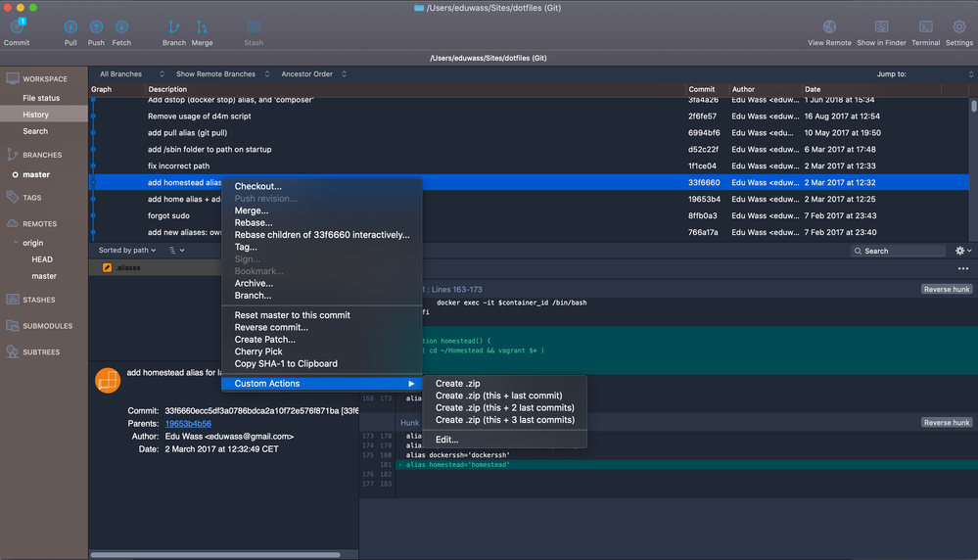Select the Workspace sidebar section icon
The height and width of the screenshot is (560, 978).
[x=13, y=78]
